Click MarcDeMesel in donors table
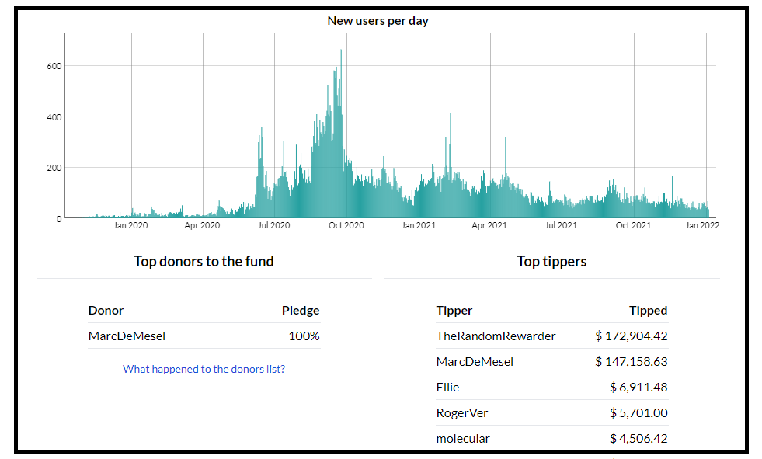 click(x=127, y=336)
